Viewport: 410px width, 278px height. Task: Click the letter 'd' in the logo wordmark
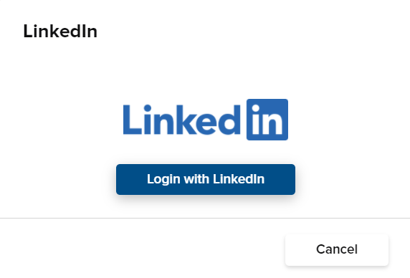coord(228,120)
